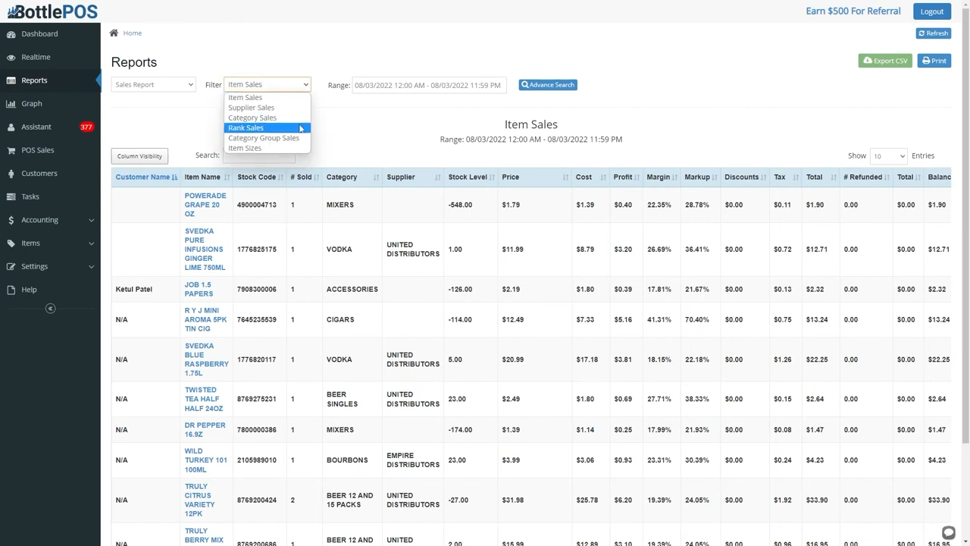Open the Column Visibility button

pos(139,156)
